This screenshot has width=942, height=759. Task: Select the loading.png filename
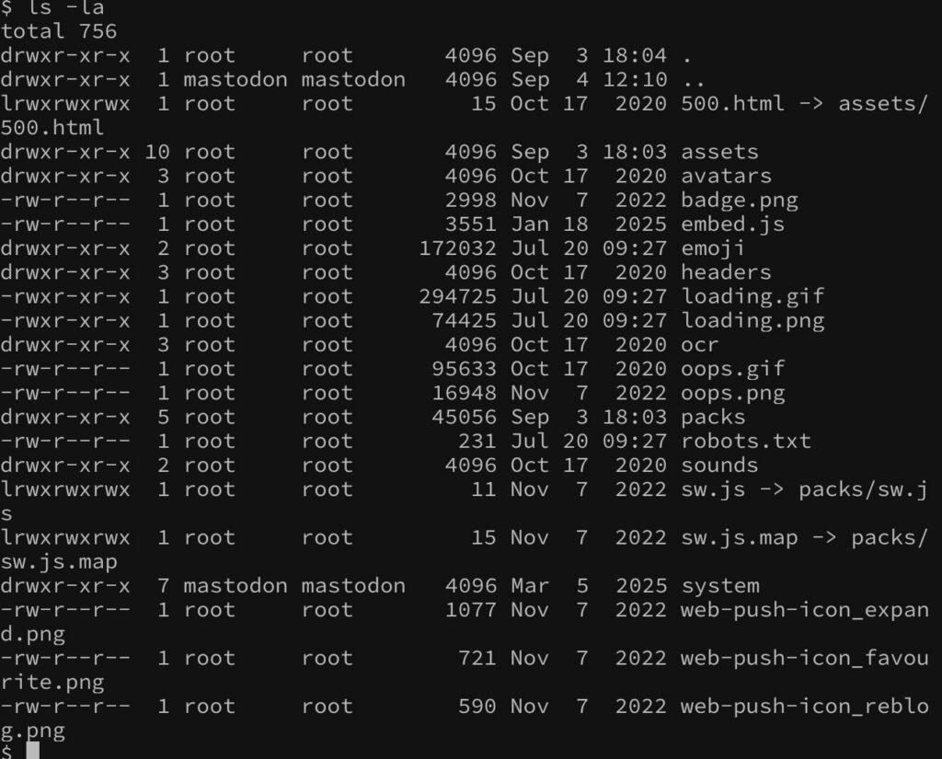(x=752, y=320)
